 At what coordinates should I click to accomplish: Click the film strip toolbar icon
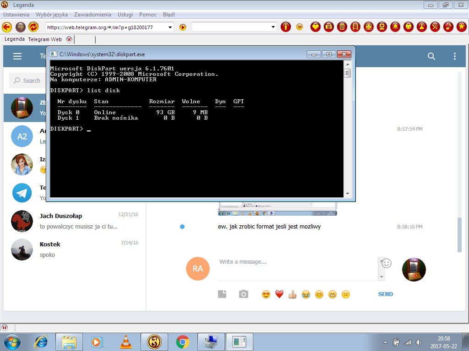pyautogui.click(x=355, y=27)
